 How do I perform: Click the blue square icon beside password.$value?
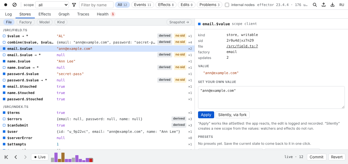tap(4, 74)
